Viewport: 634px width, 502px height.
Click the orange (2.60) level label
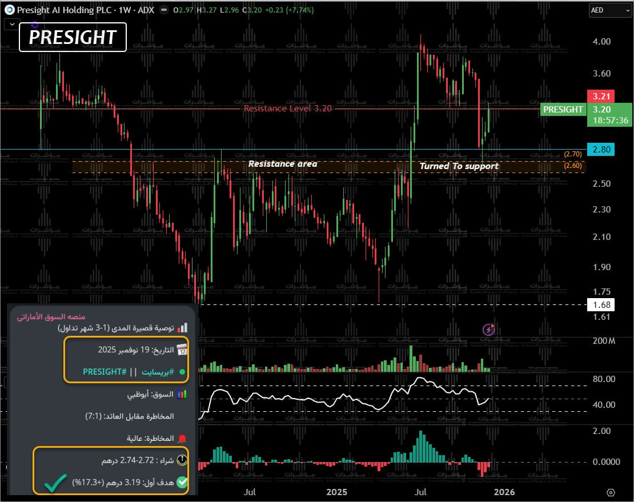tap(573, 165)
